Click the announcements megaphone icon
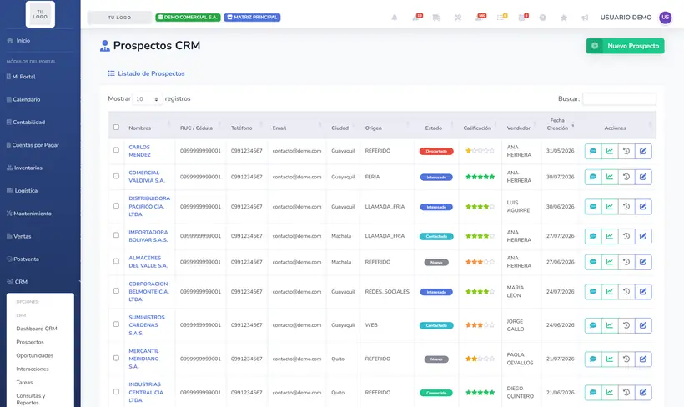 [x=585, y=18]
